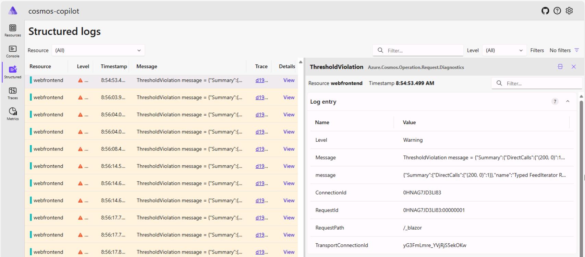Image resolution: width=585 pixels, height=257 pixels.
Task: Click the Details column header
Action: click(x=287, y=66)
